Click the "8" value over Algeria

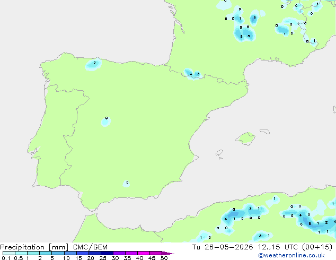click(310, 224)
